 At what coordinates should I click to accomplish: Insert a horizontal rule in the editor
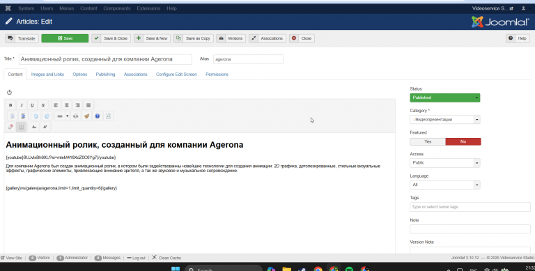pyautogui.click(x=60, y=116)
